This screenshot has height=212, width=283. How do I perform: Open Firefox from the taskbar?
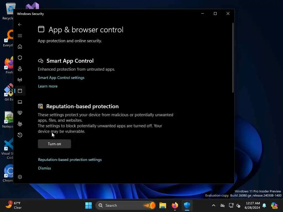click(x=175, y=205)
